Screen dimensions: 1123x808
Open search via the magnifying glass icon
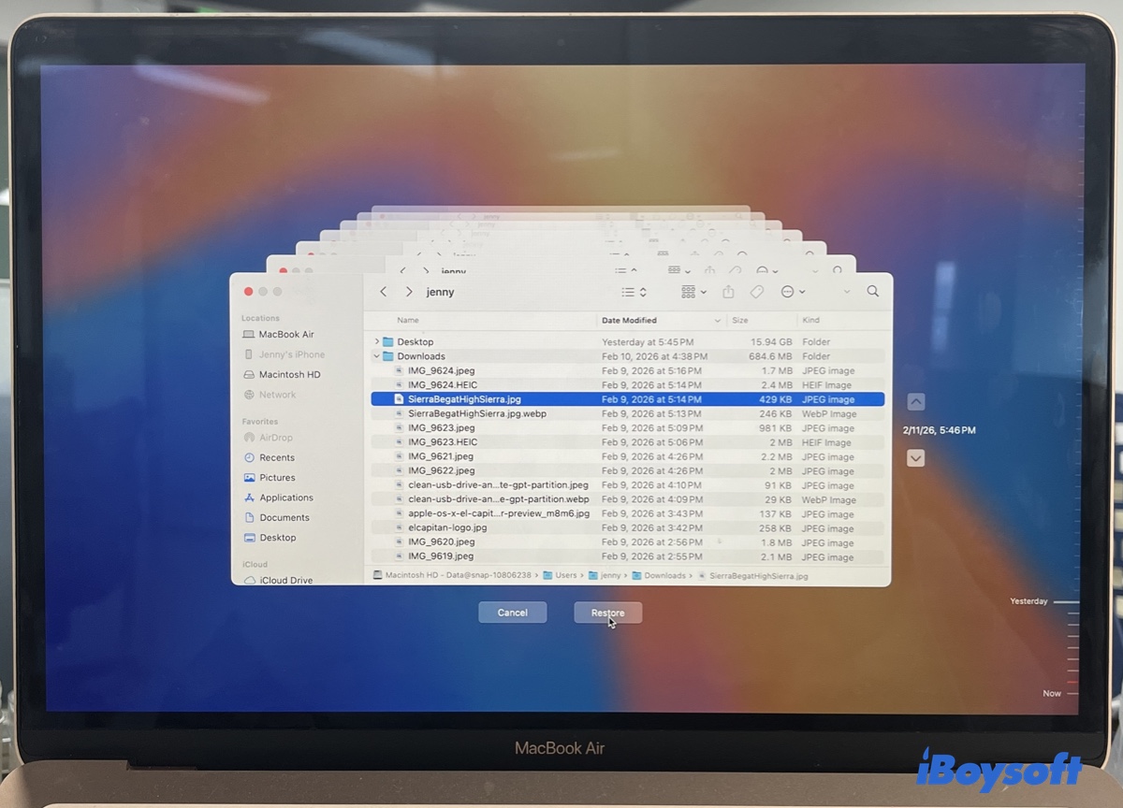click(x=873, y=291)
